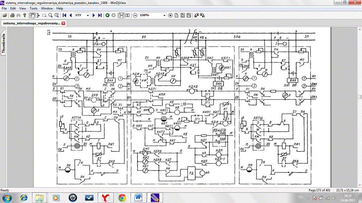Click the Windows Start button
The width and height of the screenshot is (362, 203).
(7, 197)
